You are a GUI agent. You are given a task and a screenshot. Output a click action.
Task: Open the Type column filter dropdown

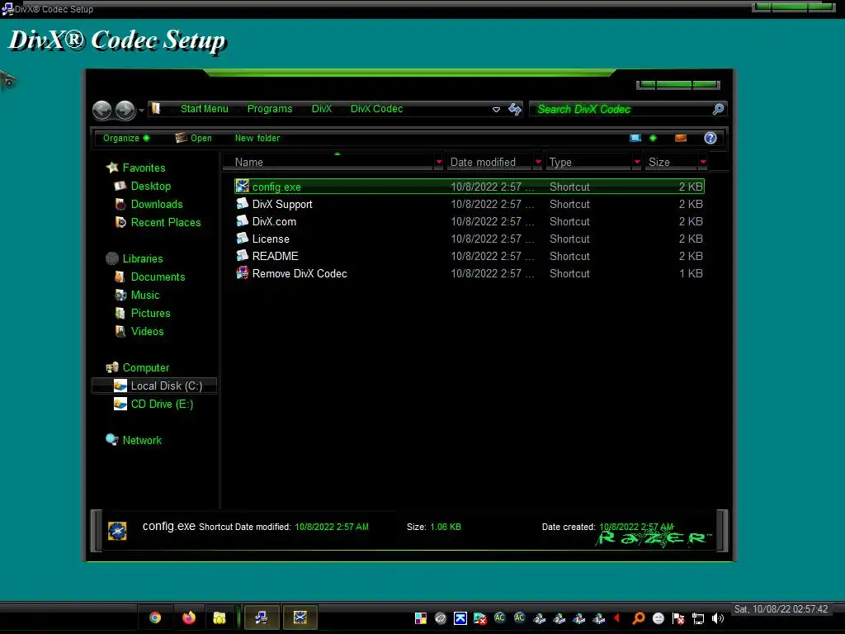(x=638, y=162)
